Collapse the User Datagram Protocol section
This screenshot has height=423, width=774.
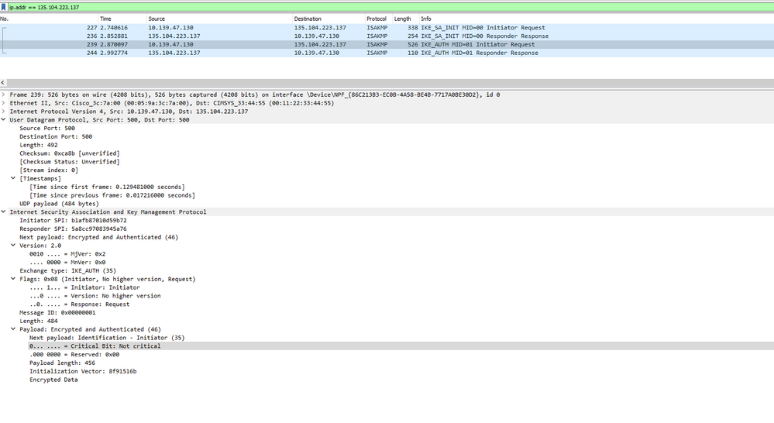pos(3,119)
